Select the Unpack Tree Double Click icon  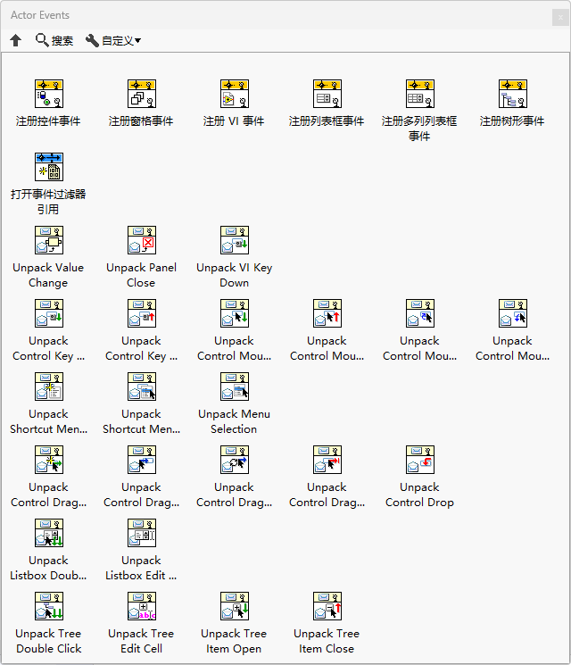click(x=49, y=606)
